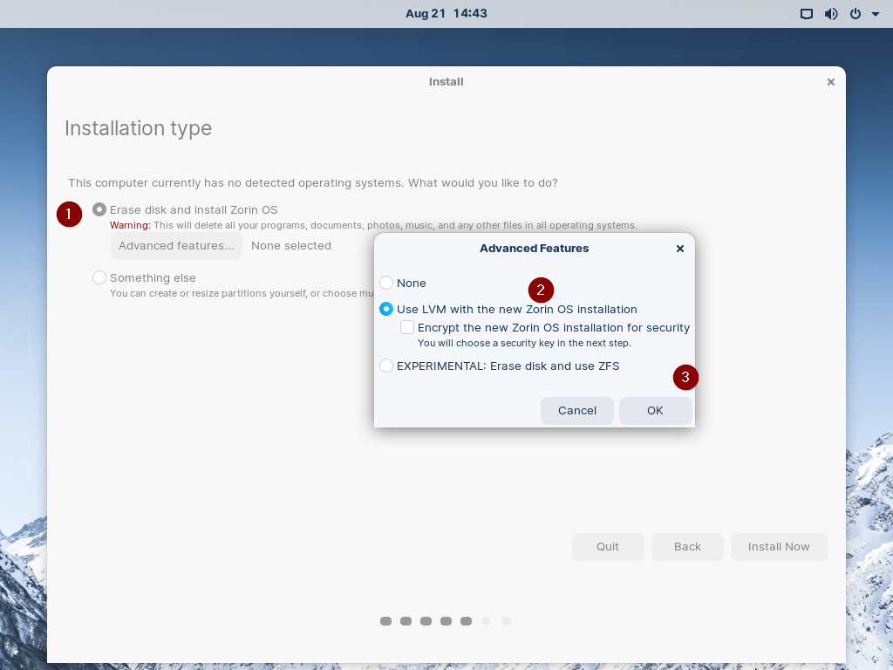Open Advanced features button
The height and width of the screenshot is (670, 893).
click(x=176, y=245)
